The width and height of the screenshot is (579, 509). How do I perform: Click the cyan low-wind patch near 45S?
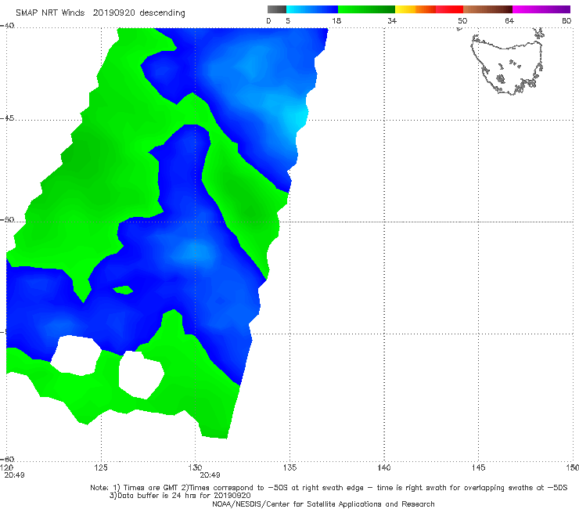(x=296, y=117)
